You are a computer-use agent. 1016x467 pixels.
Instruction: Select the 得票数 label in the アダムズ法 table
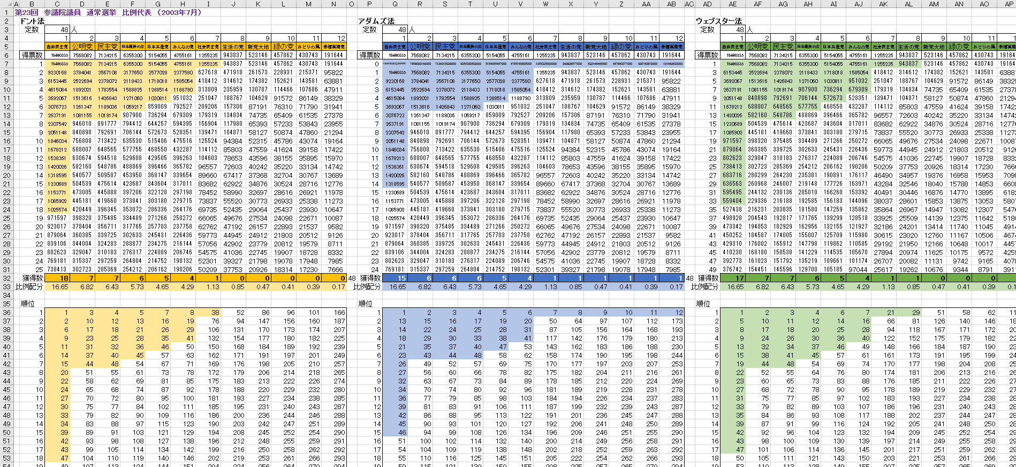(x=370, y=55)
